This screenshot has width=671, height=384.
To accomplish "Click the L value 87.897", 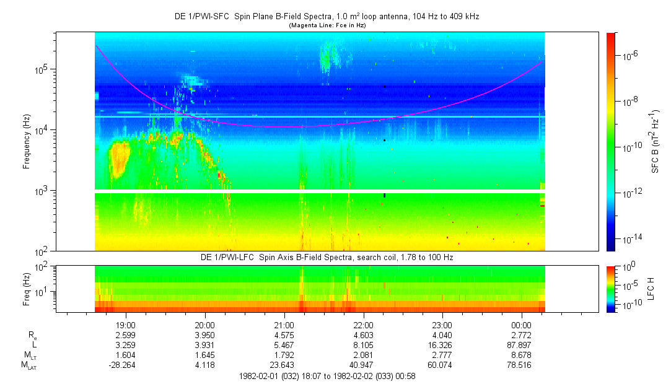I will pos(522,345).
